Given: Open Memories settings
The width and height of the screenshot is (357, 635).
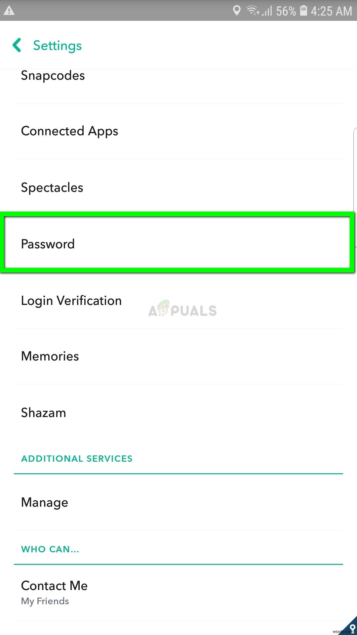Looking at the screenshot, I should (50, 356).
